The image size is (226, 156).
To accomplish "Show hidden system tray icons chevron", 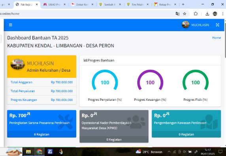I will tap(169, 152).
